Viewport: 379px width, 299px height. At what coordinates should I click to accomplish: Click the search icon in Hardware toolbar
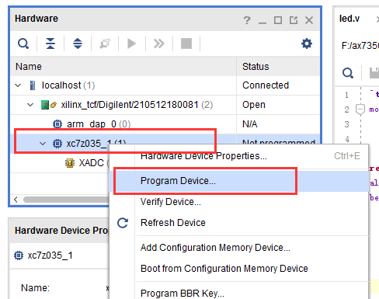click(23, 43)
